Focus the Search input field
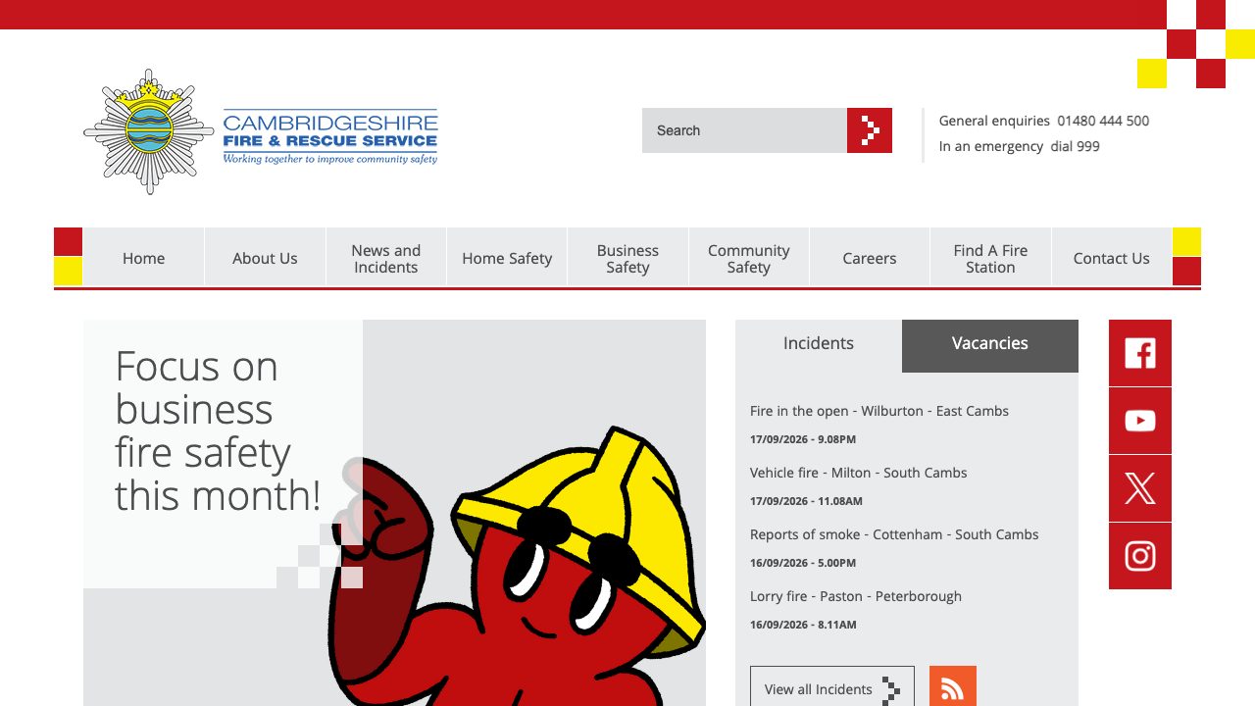The height and width of the screenshot is (706, 1255). pos(745,130)
